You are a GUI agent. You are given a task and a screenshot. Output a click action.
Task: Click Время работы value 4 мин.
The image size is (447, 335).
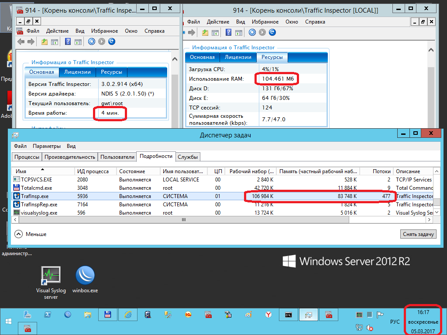click(110, 113)
